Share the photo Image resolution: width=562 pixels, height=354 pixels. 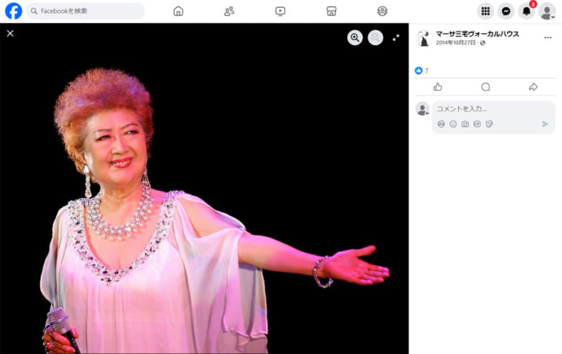click(x=533, y=87)
